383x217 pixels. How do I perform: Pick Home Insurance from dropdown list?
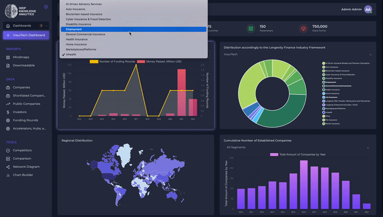coord(134,44)
